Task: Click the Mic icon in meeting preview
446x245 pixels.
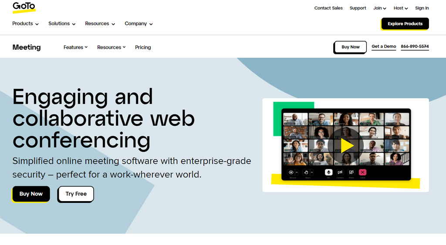Action: 328,172
